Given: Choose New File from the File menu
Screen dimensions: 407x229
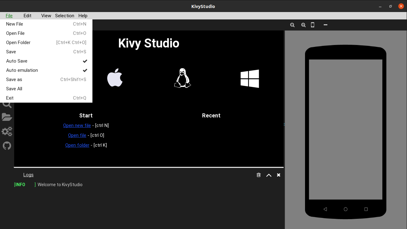Looking at the screenshot, I should (46, 24).
